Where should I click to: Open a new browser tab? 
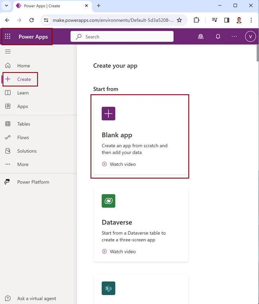click(99, 6)
